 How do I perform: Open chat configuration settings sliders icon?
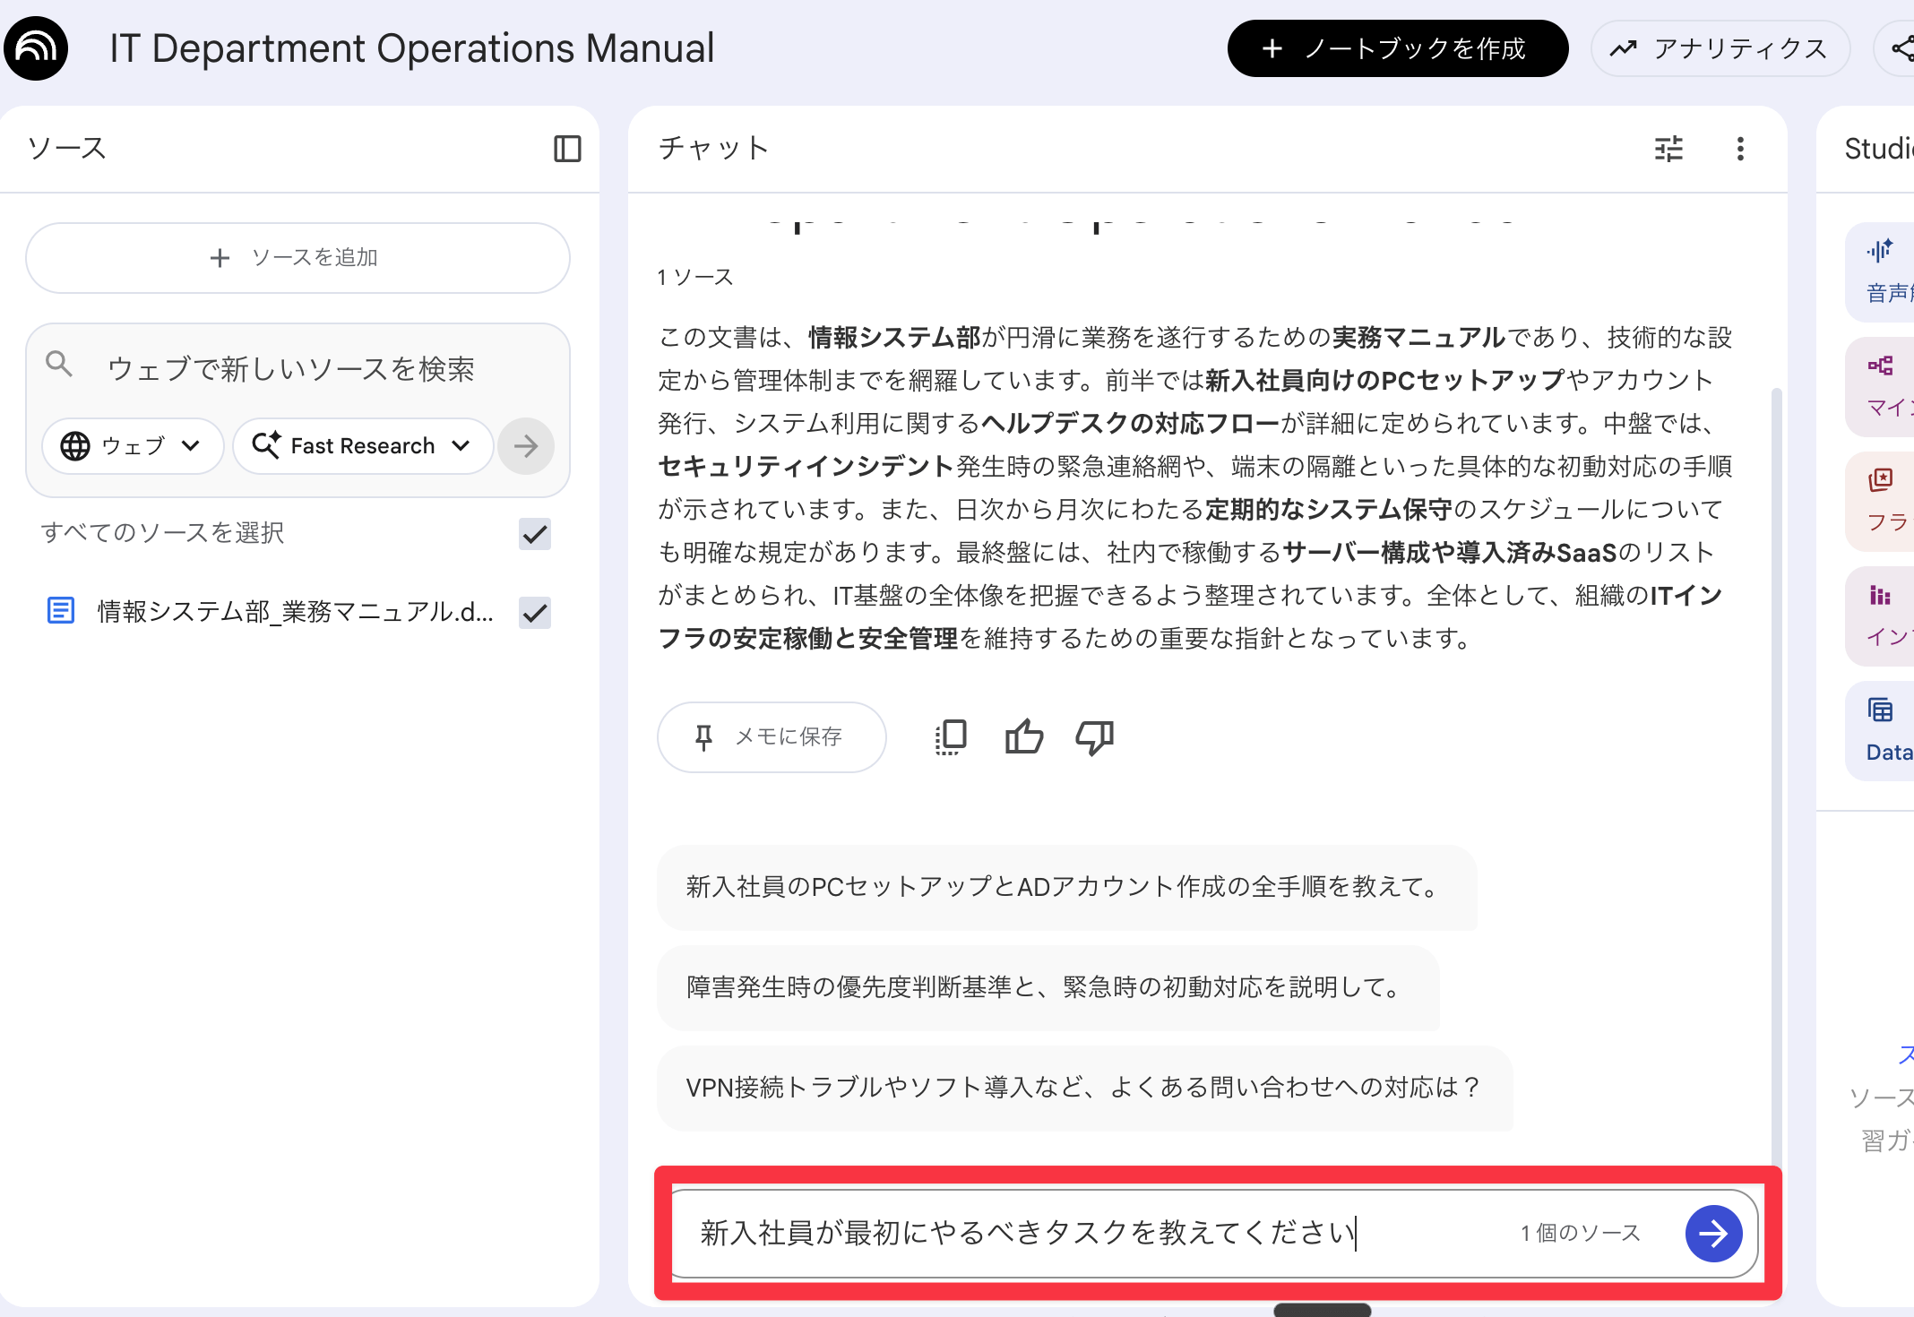click(1668, 149)
